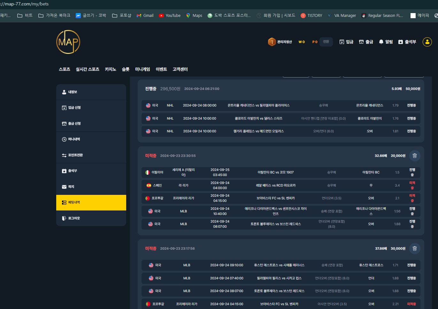
Task: Click the P 0 points balance
Action: [315, 42]
